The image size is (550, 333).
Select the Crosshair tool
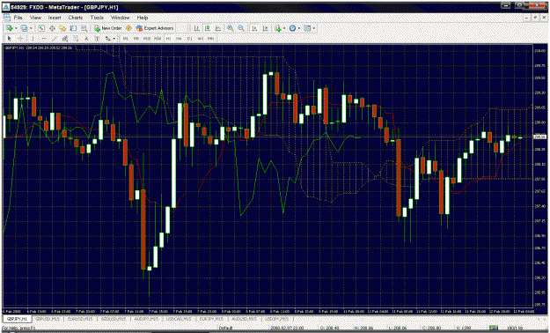tap(20, 39)
